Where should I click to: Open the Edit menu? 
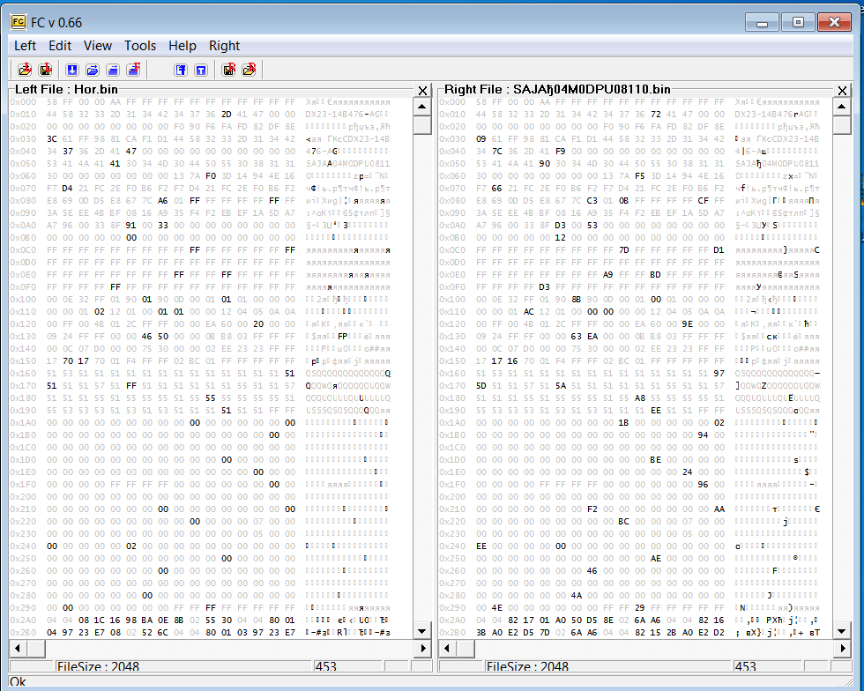60,46
